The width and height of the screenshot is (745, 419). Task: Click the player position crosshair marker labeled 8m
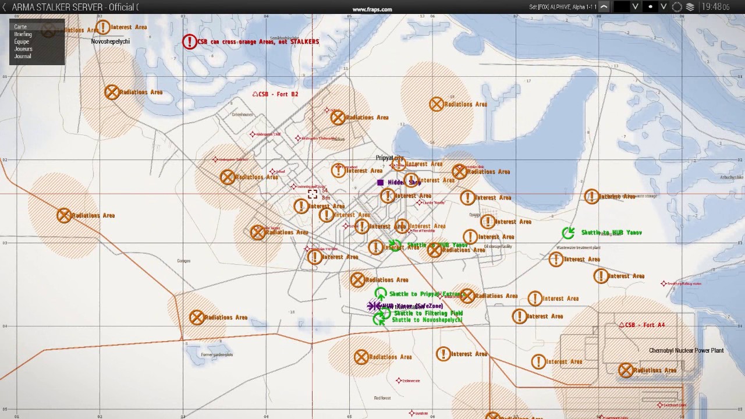coord(313,194)
